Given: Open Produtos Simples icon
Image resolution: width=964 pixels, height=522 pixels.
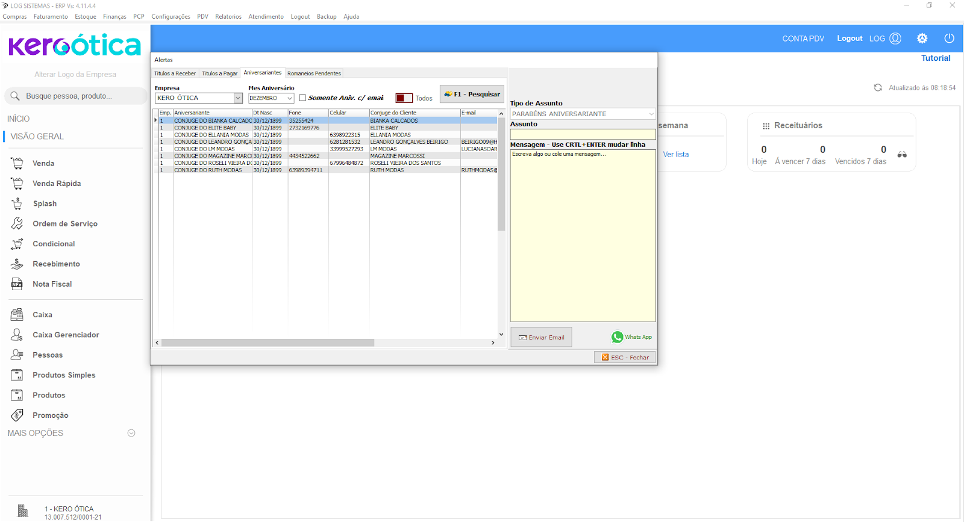Looking at the screenshot, I should tap(17, 375).
